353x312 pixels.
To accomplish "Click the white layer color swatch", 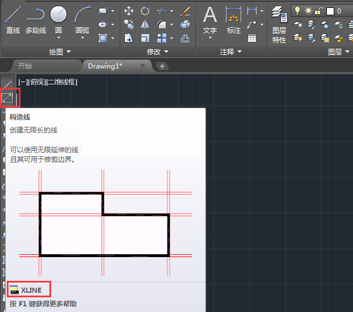I will click(329, 11).
